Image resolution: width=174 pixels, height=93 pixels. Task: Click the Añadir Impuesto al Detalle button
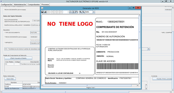[x=18, y=58]
